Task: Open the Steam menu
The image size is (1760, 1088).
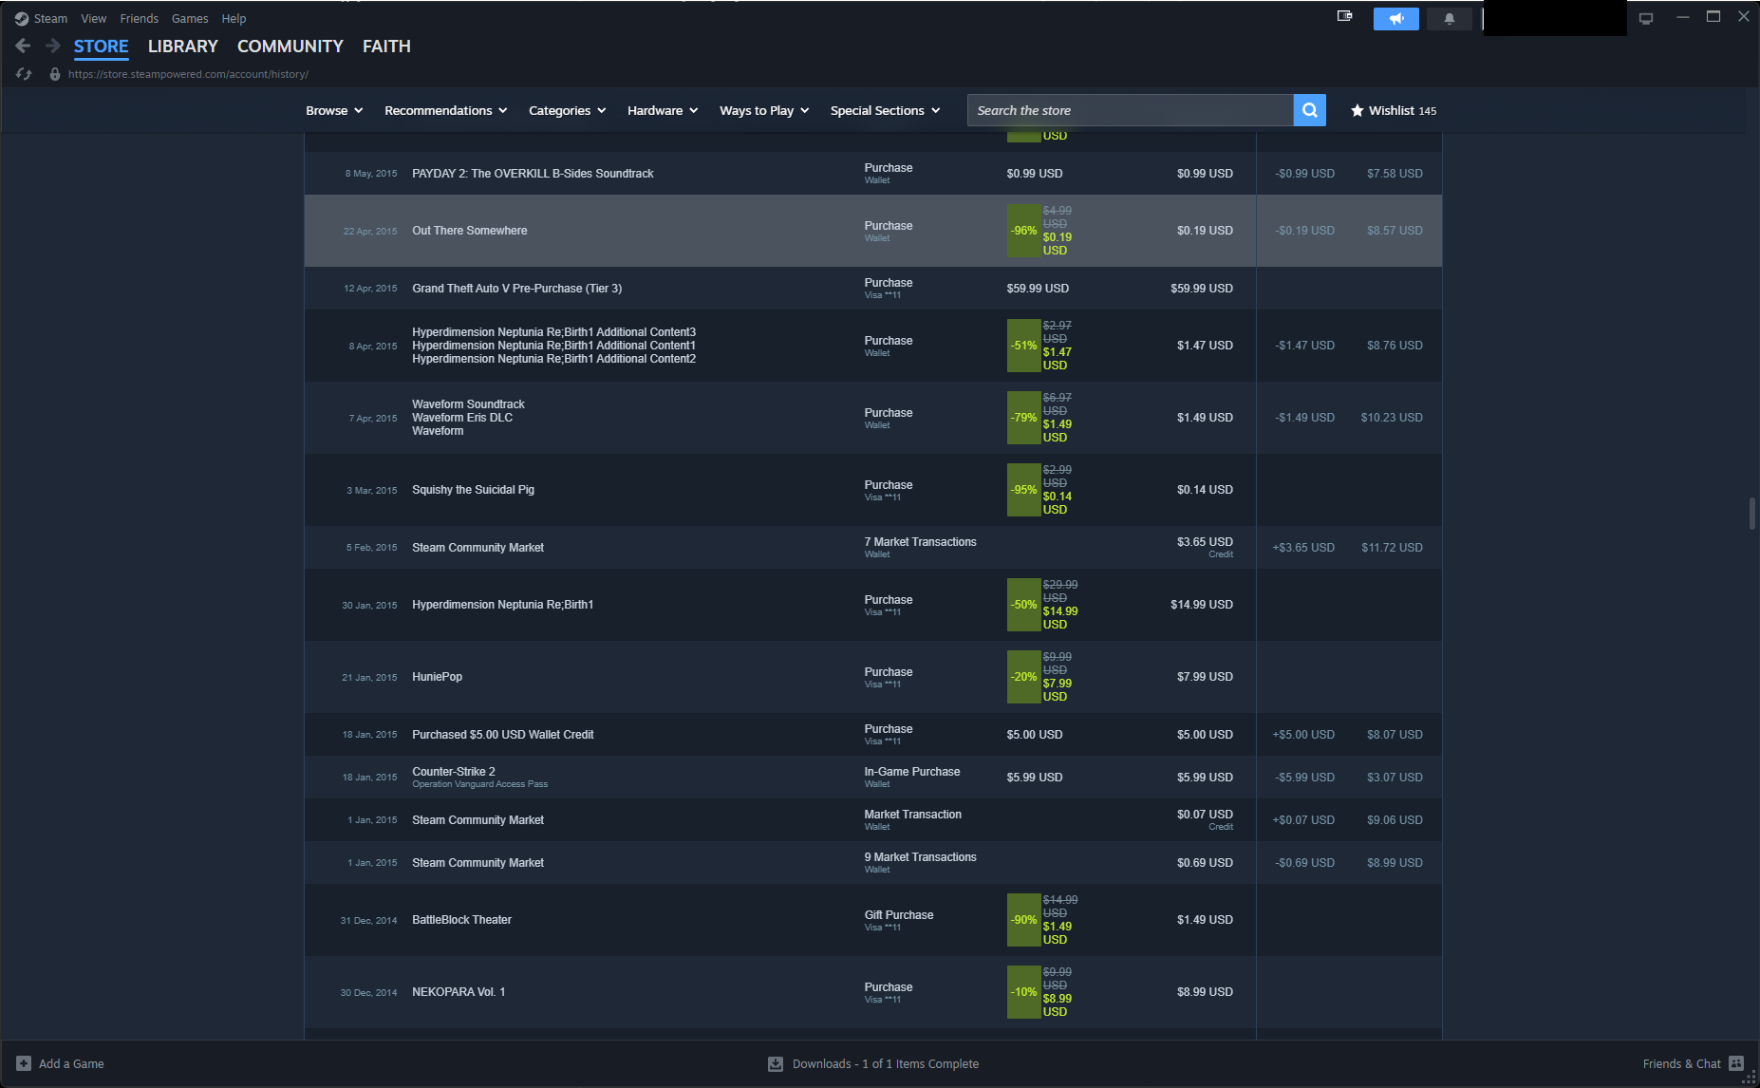Action: [50, 19]
